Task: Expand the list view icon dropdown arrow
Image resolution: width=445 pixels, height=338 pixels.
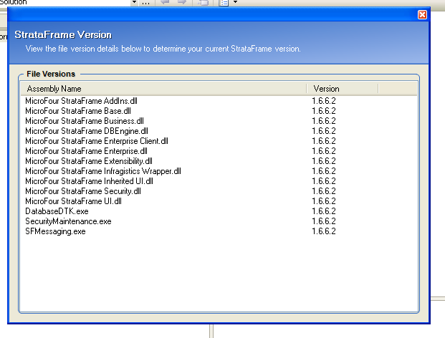Action: click(x=234, y=3)
